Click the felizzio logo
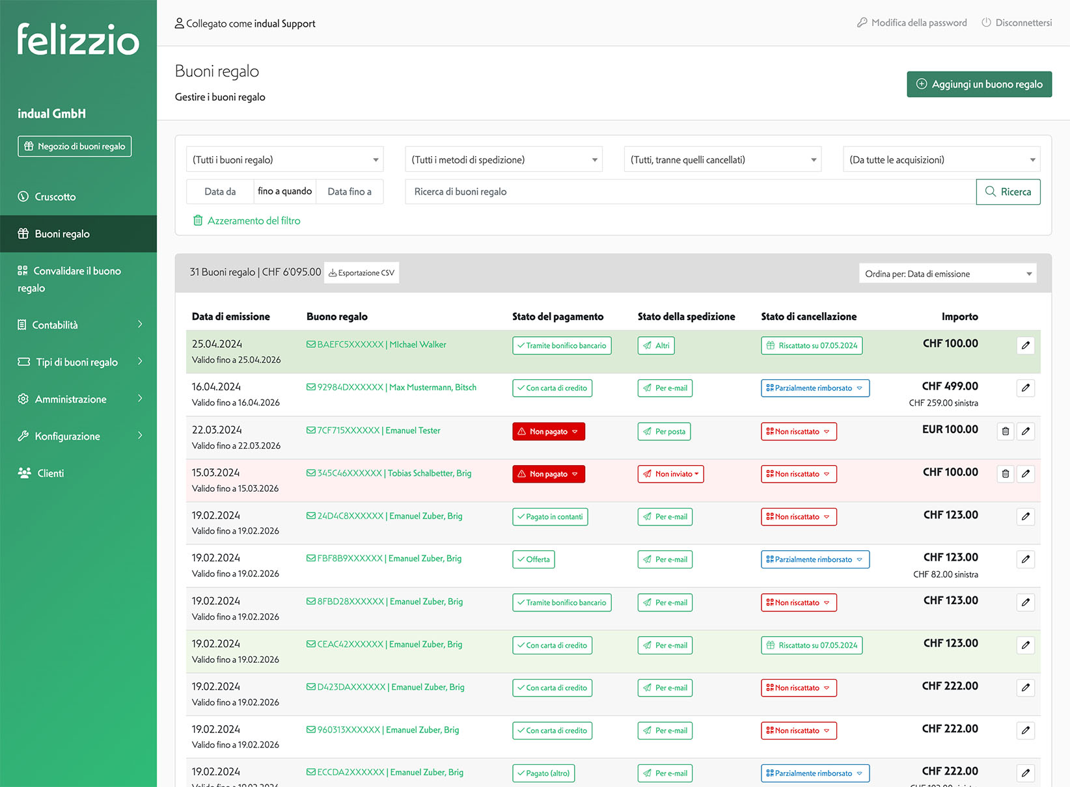The width and height of the screenshot is (1070, 787). point(78,39)
